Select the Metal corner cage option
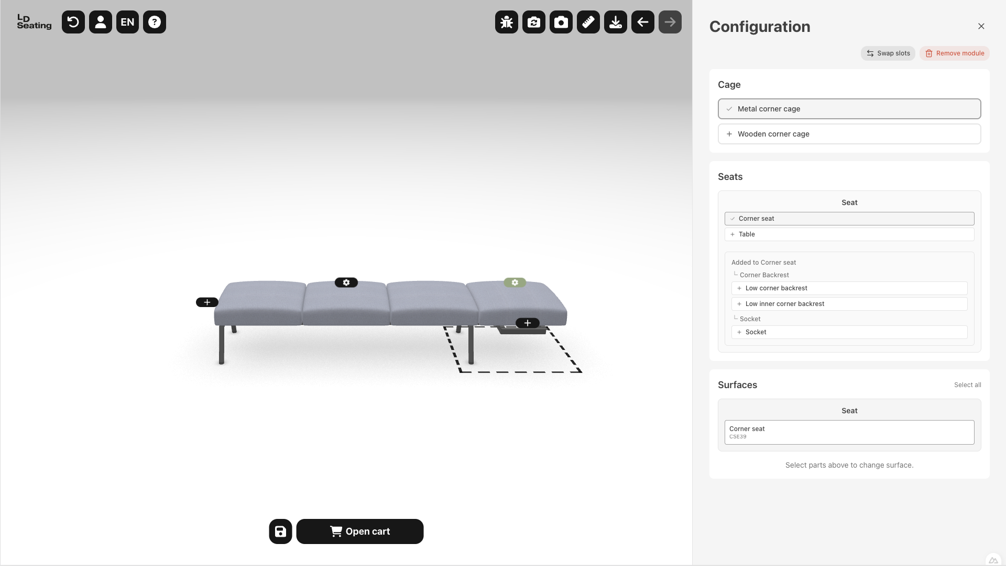 (x=849, y=109)
